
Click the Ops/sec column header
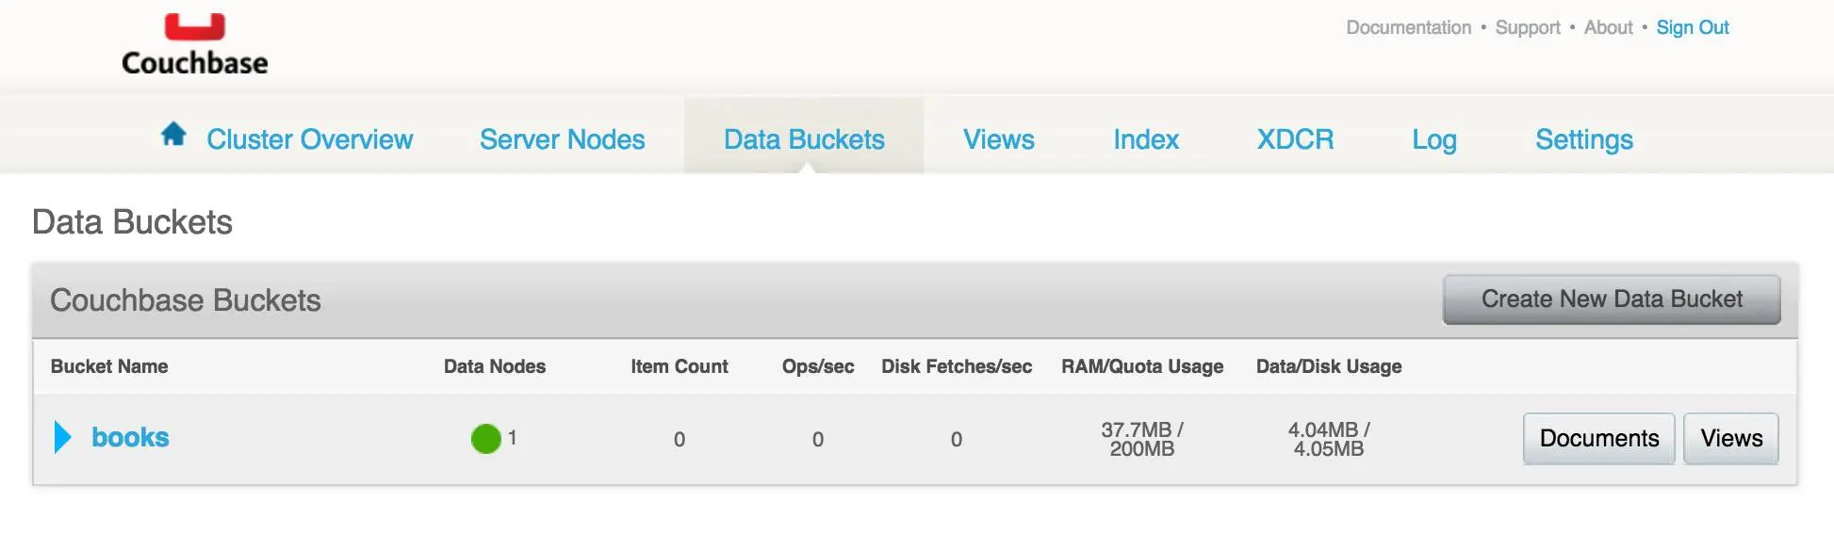click(818, 367)
